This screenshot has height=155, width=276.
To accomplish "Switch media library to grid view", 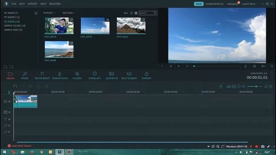I will tap(136, 13).
